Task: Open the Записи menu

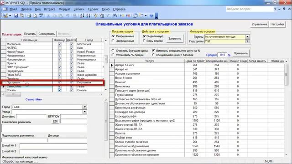Action: click(x=79, y=9)
